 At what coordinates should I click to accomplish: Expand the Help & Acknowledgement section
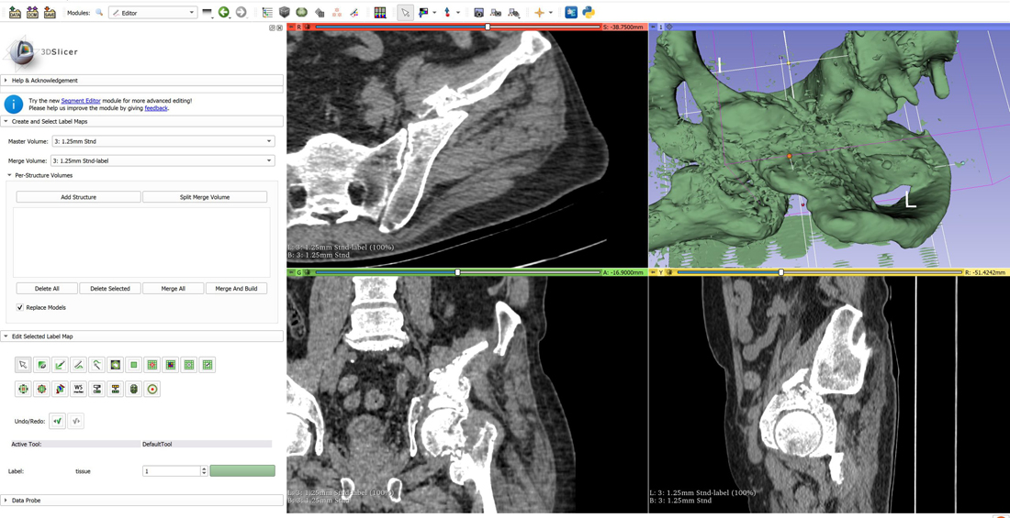click(x=44, y=81)
